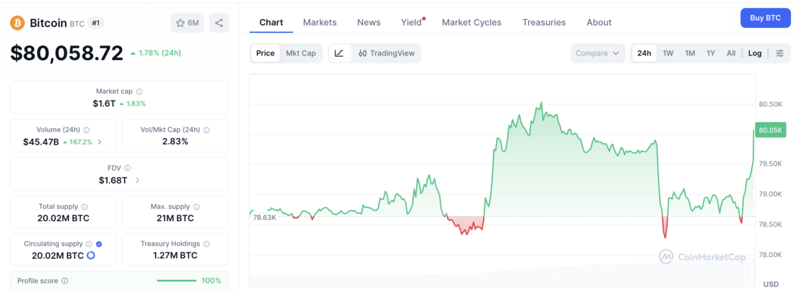This screenshot has height=290, width=795.
Task: Show Market cap info tooltip icon
Action: click(x=139, y=92)
